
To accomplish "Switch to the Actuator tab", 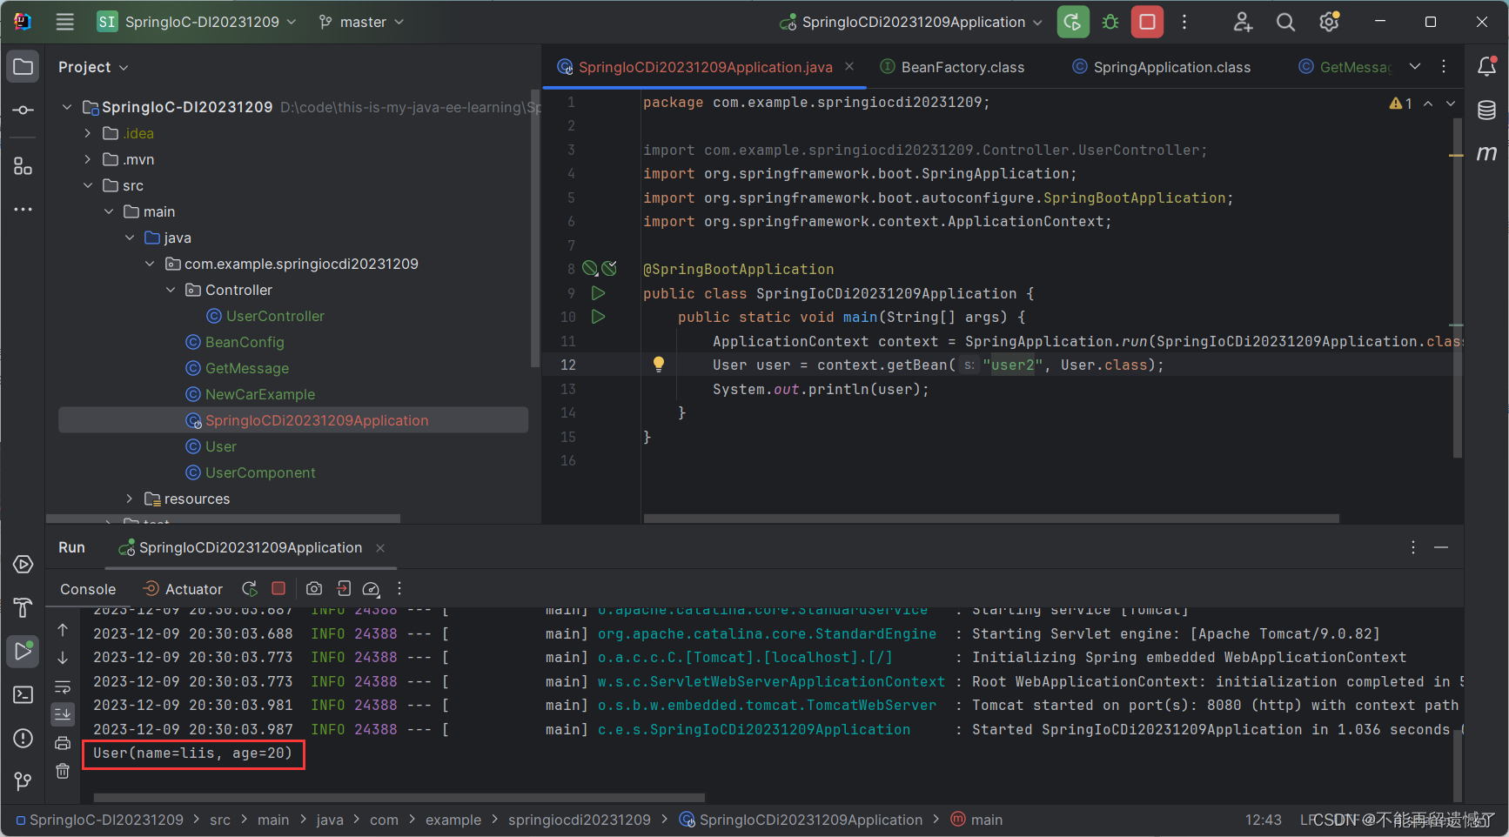I will (183, 589).
